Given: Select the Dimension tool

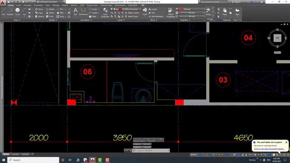Looking at the screenshot, I should (83, 11).
